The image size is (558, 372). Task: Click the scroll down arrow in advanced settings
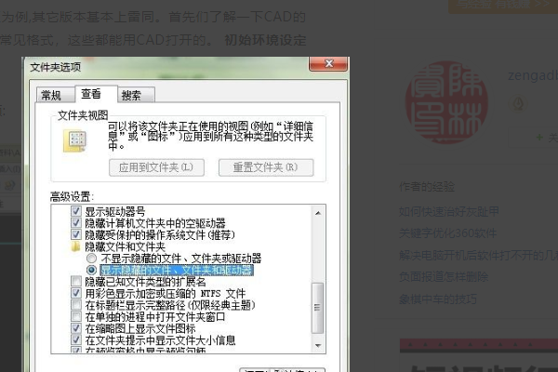(318, 345)
